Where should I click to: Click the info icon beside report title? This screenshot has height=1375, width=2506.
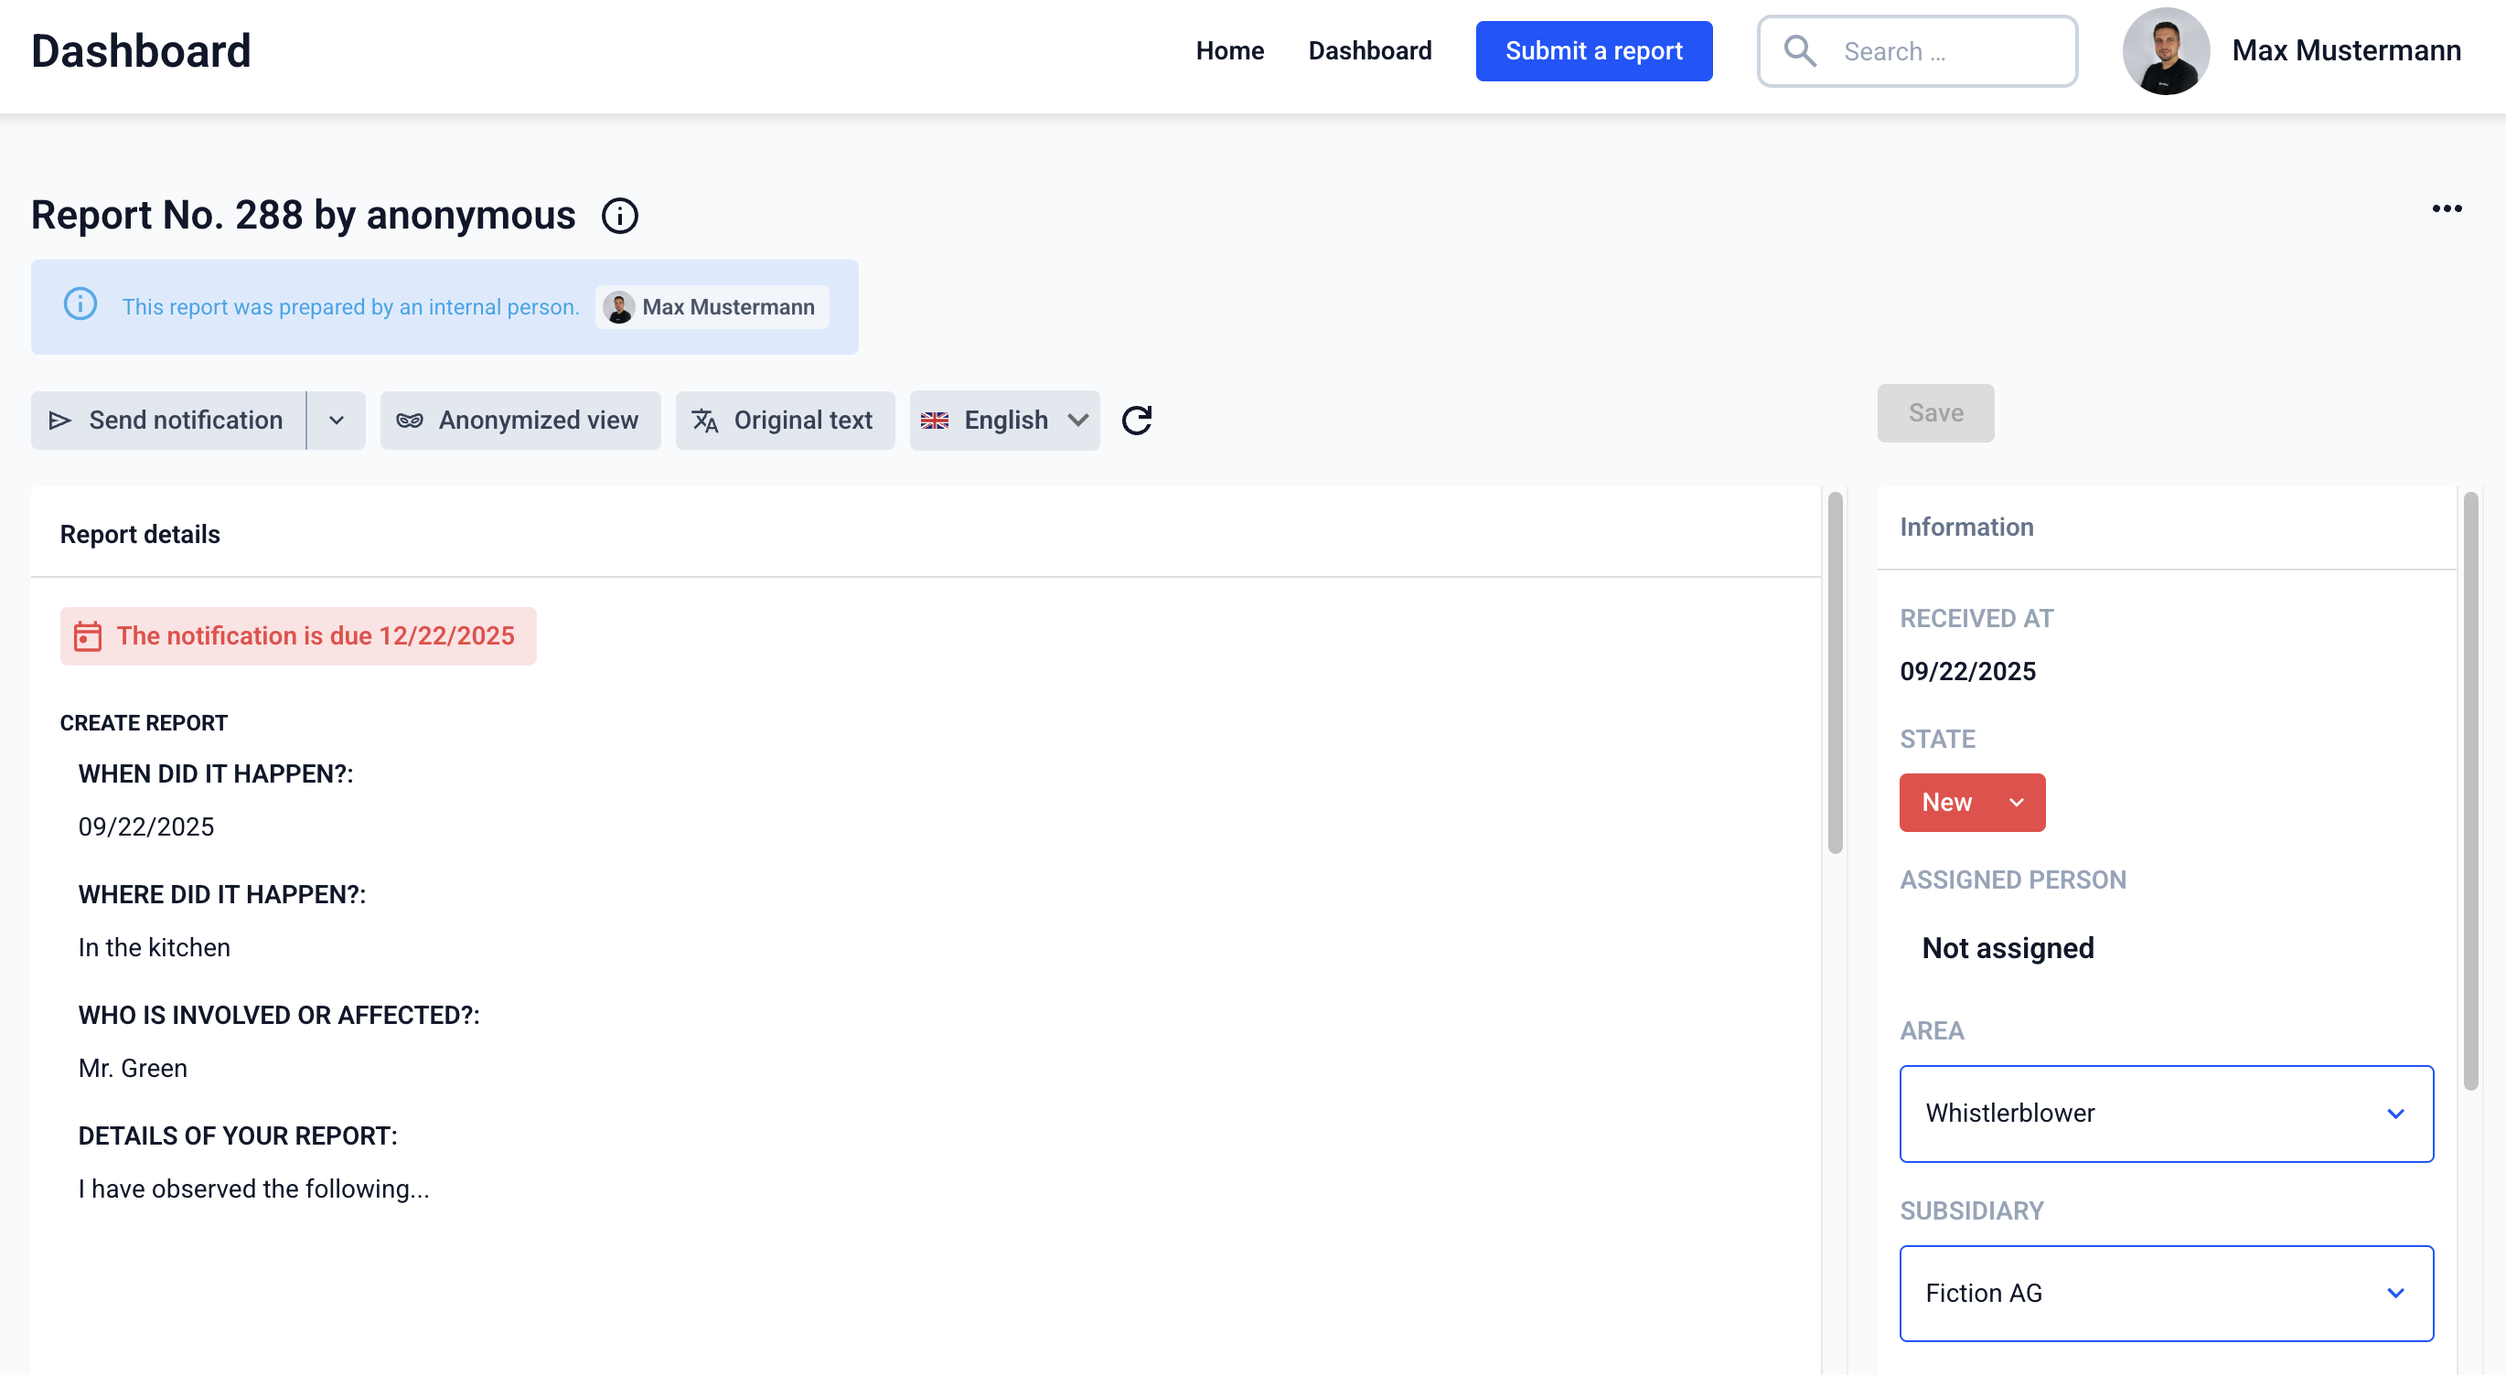tap(620, 215)
